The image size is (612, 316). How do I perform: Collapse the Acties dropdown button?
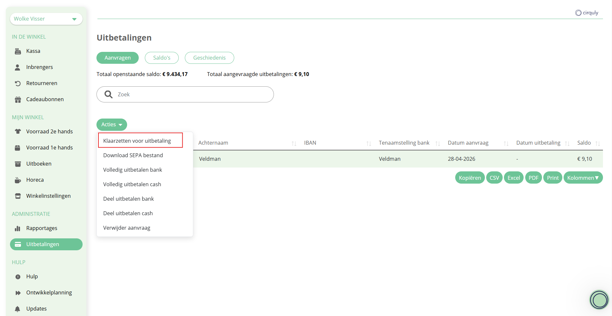tap(112, 125)
